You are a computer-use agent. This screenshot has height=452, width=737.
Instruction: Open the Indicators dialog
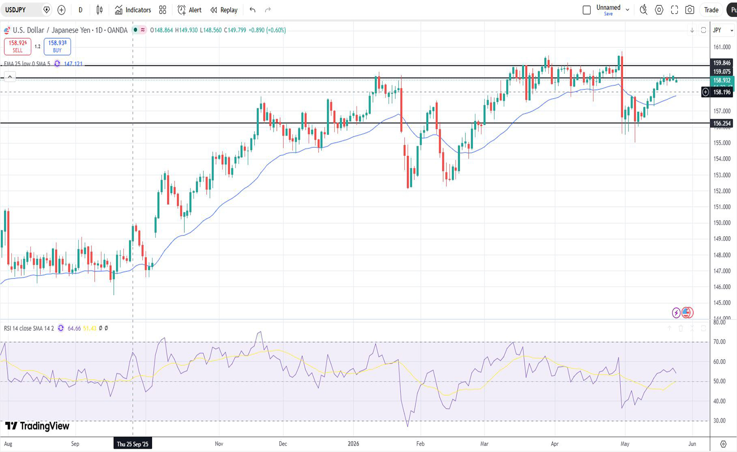[x=133, y=10]
